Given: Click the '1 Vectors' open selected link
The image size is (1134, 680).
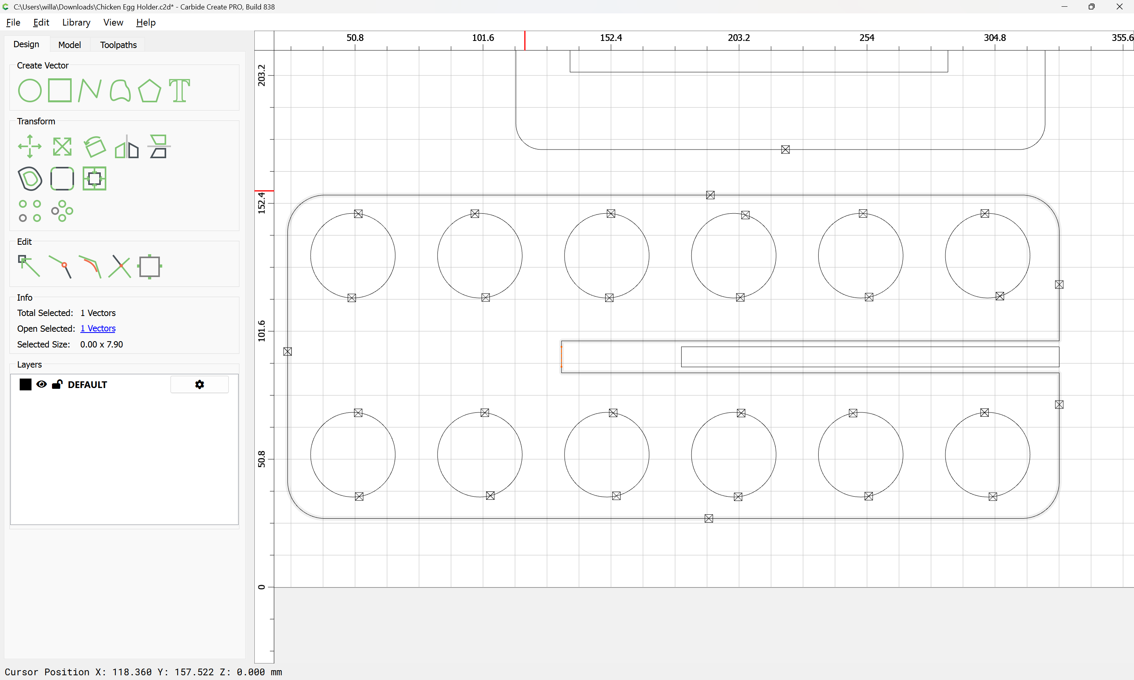Looking at the screenshot, I should click(x=98, y=329).
